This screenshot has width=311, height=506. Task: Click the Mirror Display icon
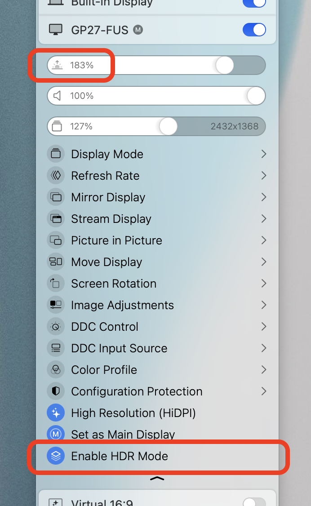(x=56, y=197)
